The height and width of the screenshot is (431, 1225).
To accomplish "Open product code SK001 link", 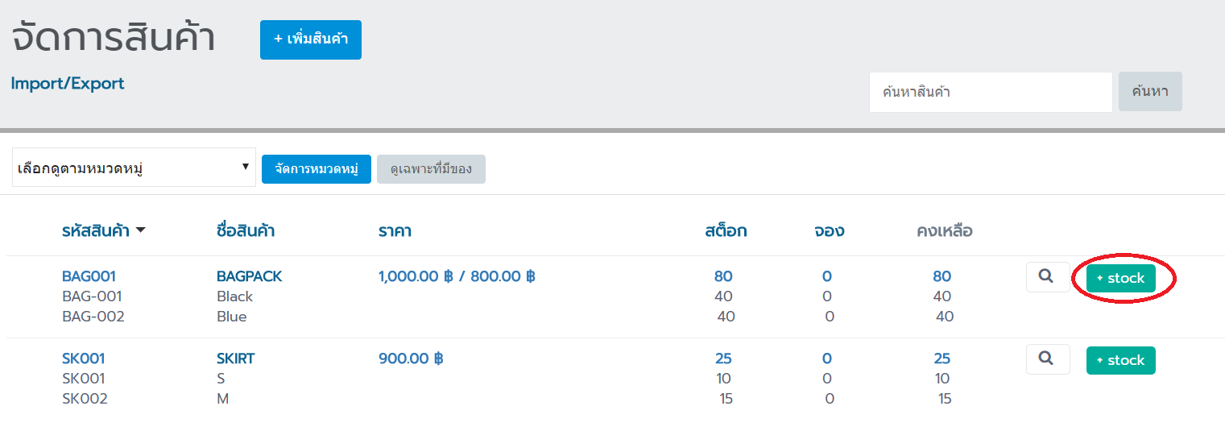I will coord(84,358).
